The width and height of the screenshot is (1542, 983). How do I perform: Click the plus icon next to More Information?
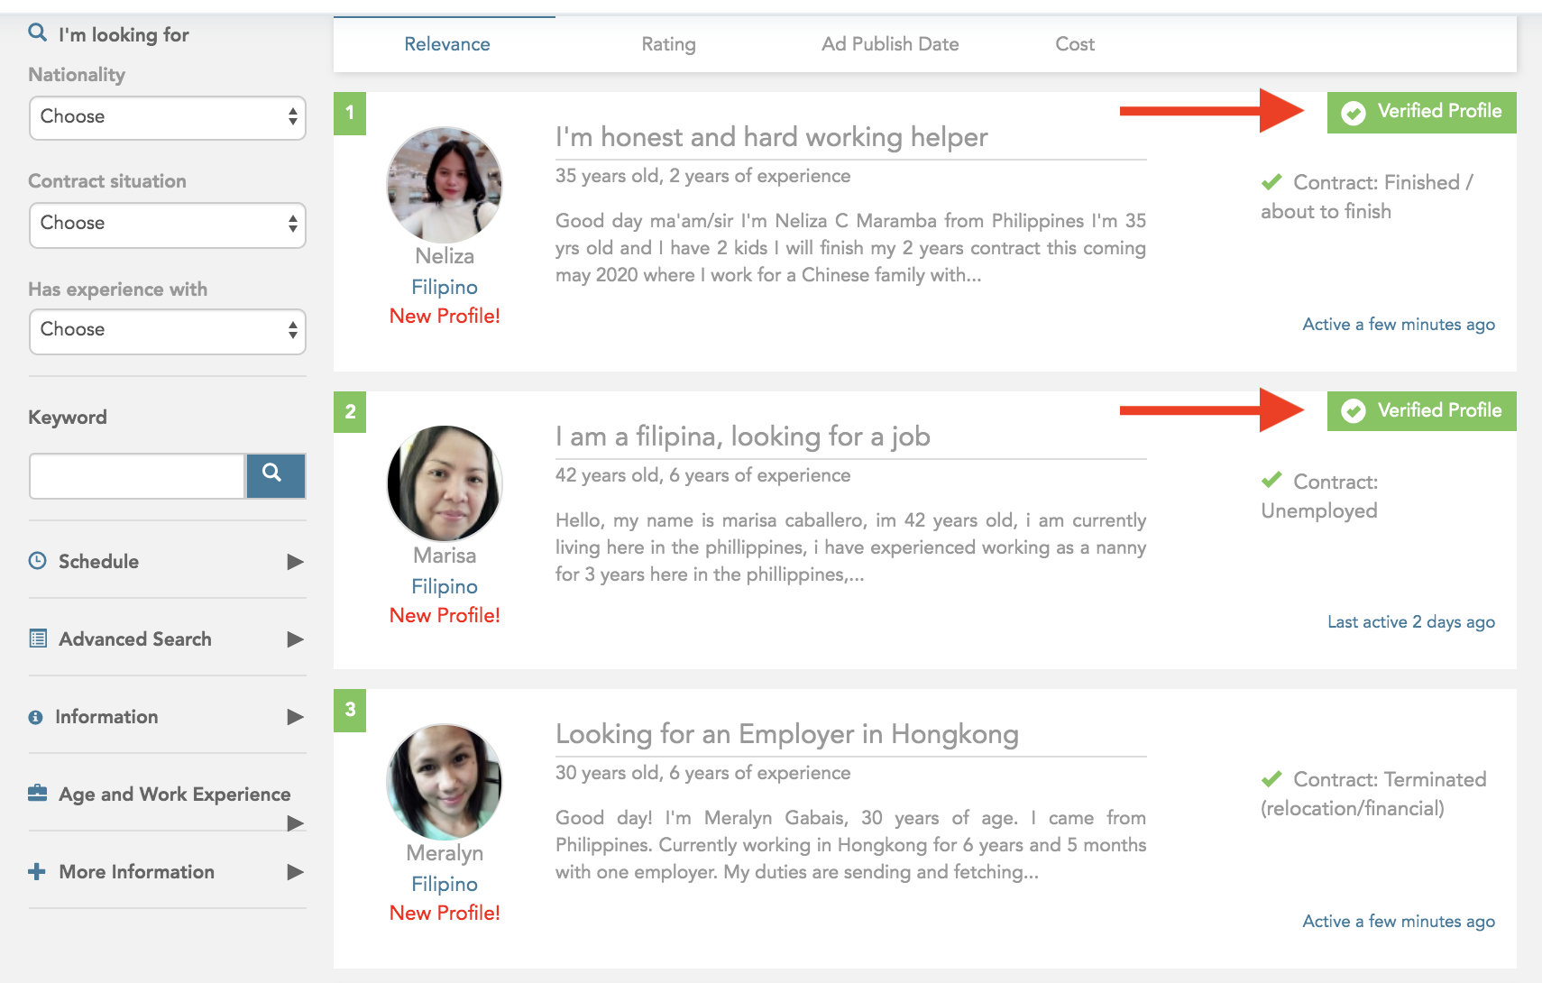tap(37, 871)
